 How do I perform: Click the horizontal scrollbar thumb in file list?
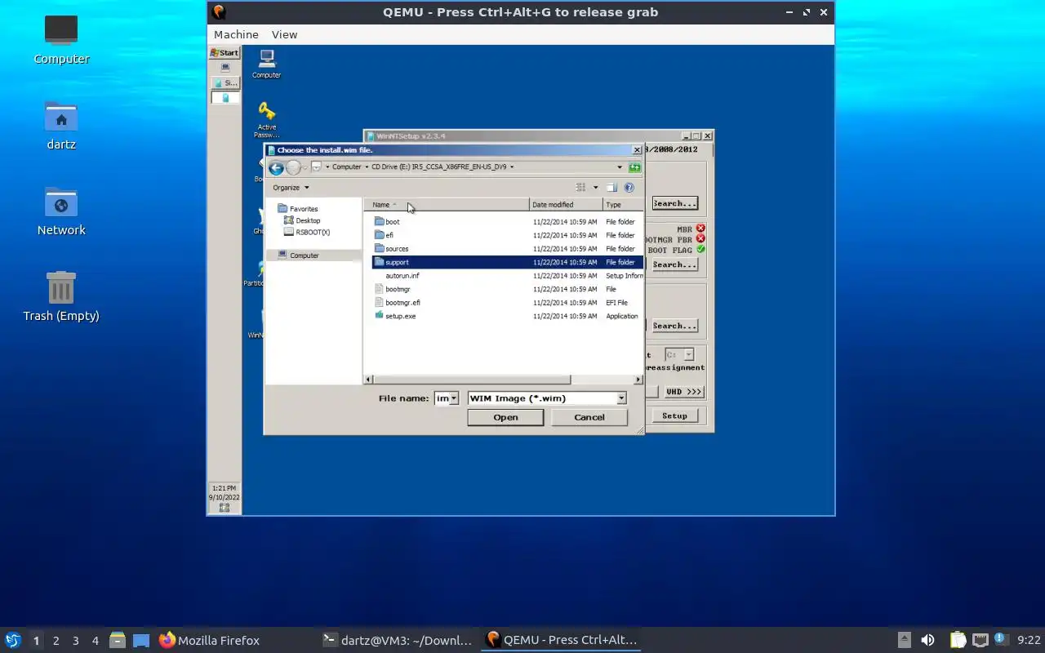(x=472, y=380)
